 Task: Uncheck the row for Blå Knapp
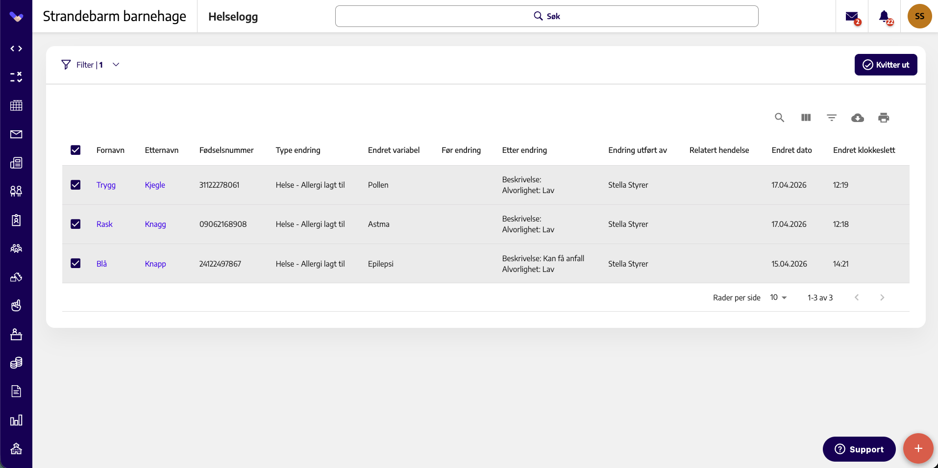pyautogui.click(x=75, y=263)
